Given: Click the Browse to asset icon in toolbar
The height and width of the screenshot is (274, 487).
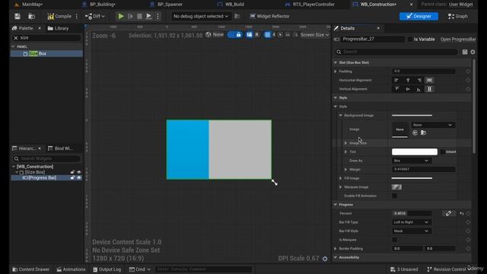Looking at the screenshot, I should point(31,16).
